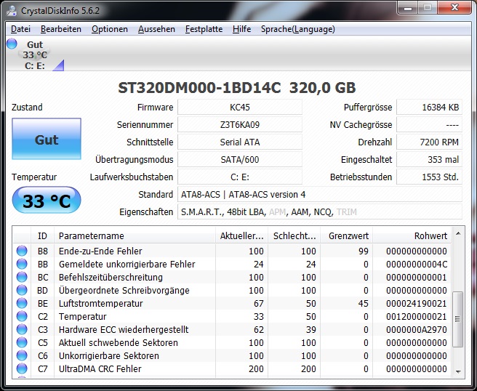Image resolution: width=477 pixels, height=391 pixels.
Task: Select the Hardware ECC wiederhergestellt row text
Action: pyautogui.click(x=124, y=329)
